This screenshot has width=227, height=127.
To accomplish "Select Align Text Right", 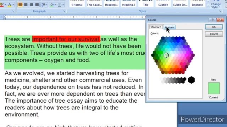I will (x=32, y=5).
